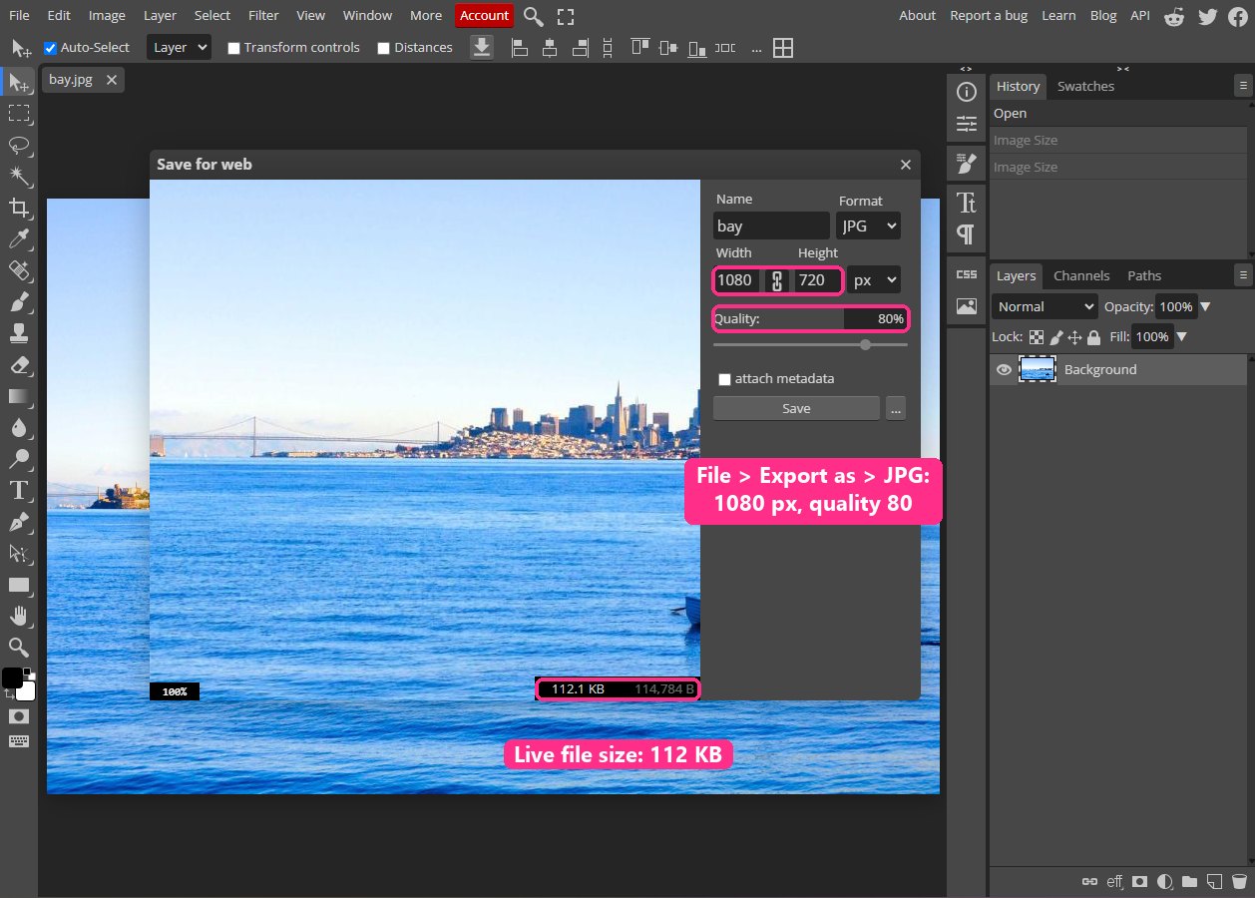Select the Lasso tool
Screen dimensions: 1255x898
pyautogui.click(x=19, y=145)
